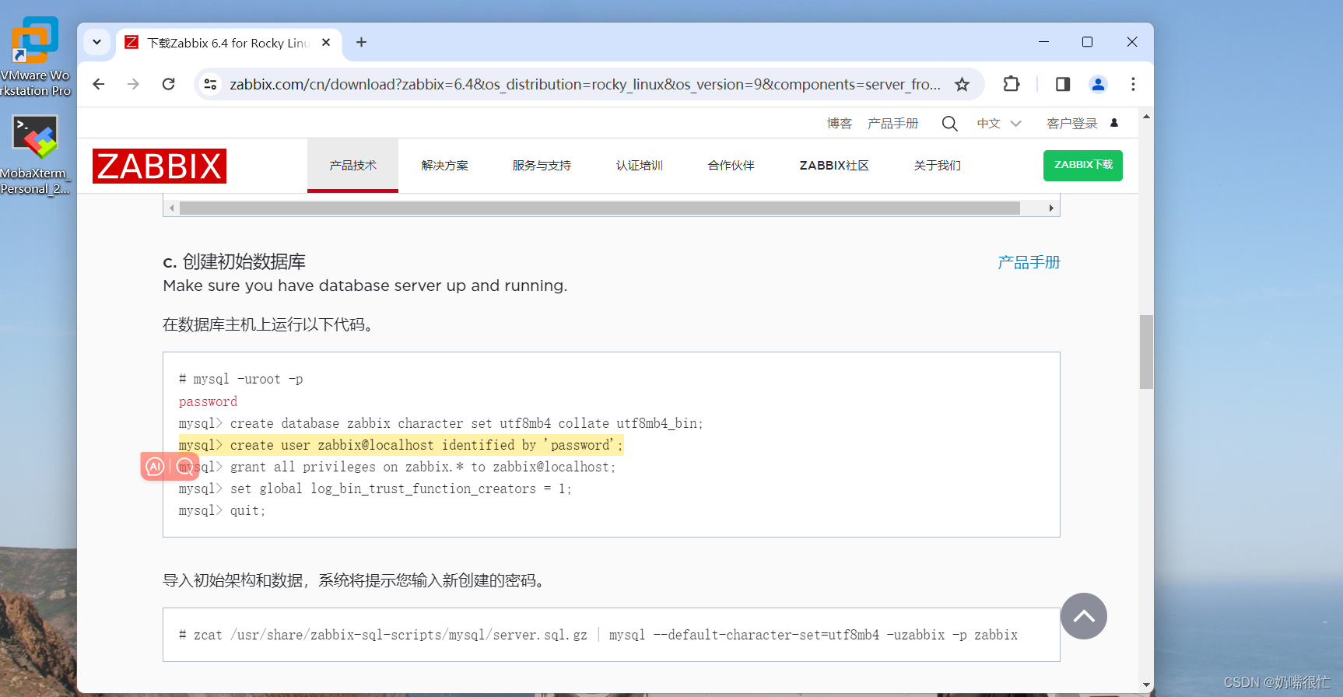The width and height of the screenshot is (1343, 697).
Task: Open the 产品手册 link in top bar
Action: tap(892, 124)
